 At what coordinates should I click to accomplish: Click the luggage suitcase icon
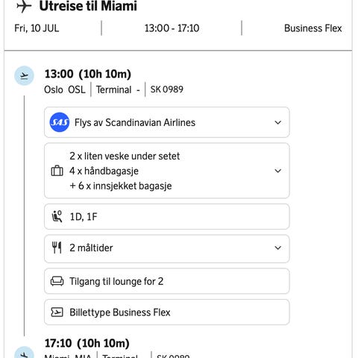[57, 171]
